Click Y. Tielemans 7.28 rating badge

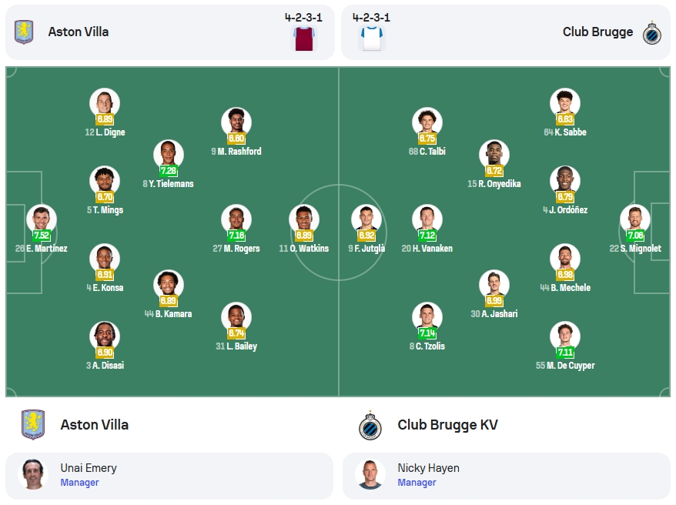(168, 171)
